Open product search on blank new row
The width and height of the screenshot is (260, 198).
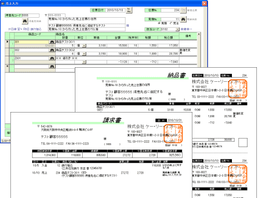52,66
